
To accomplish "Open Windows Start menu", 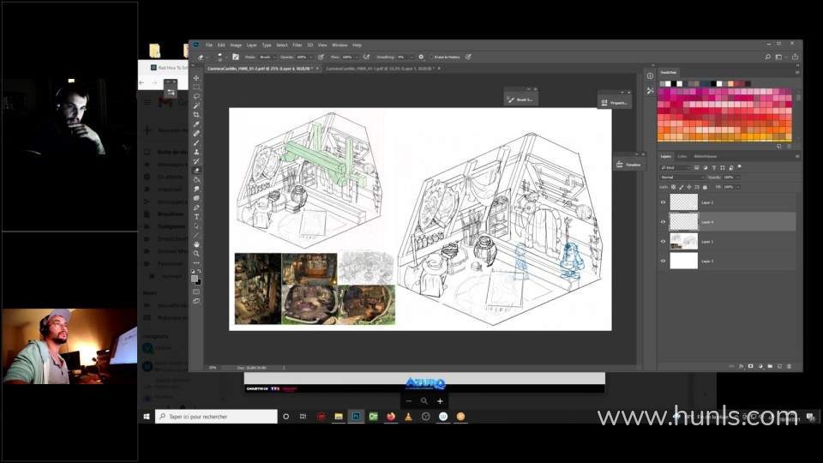I will tap(147, 417).
